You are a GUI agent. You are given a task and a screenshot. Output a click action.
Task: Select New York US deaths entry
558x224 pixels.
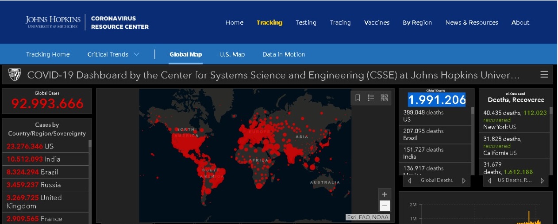[515, 120]
